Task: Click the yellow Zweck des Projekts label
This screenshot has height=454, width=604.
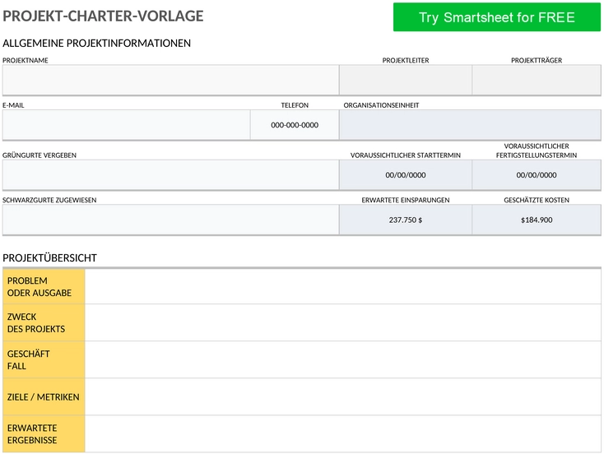Action: coord(44,322)
